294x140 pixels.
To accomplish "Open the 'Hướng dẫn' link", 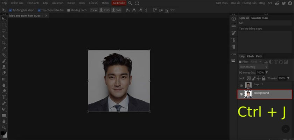I will tap(249, 3).
